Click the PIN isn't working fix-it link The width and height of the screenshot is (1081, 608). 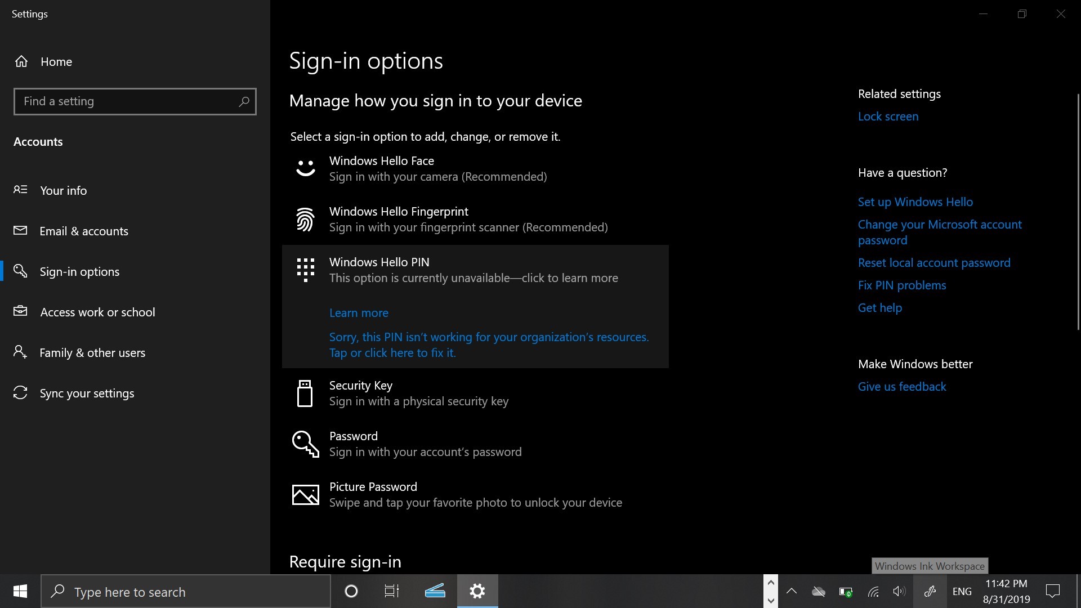click(489, 345)
